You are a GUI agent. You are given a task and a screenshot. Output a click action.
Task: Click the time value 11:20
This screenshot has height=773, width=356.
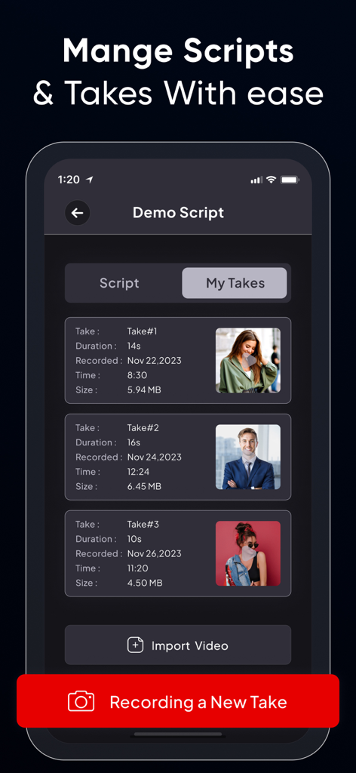coord(137,568)
